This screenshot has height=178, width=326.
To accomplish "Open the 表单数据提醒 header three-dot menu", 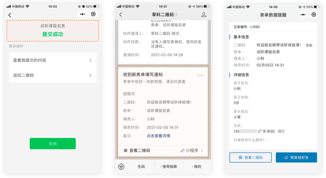I will 303,15.
